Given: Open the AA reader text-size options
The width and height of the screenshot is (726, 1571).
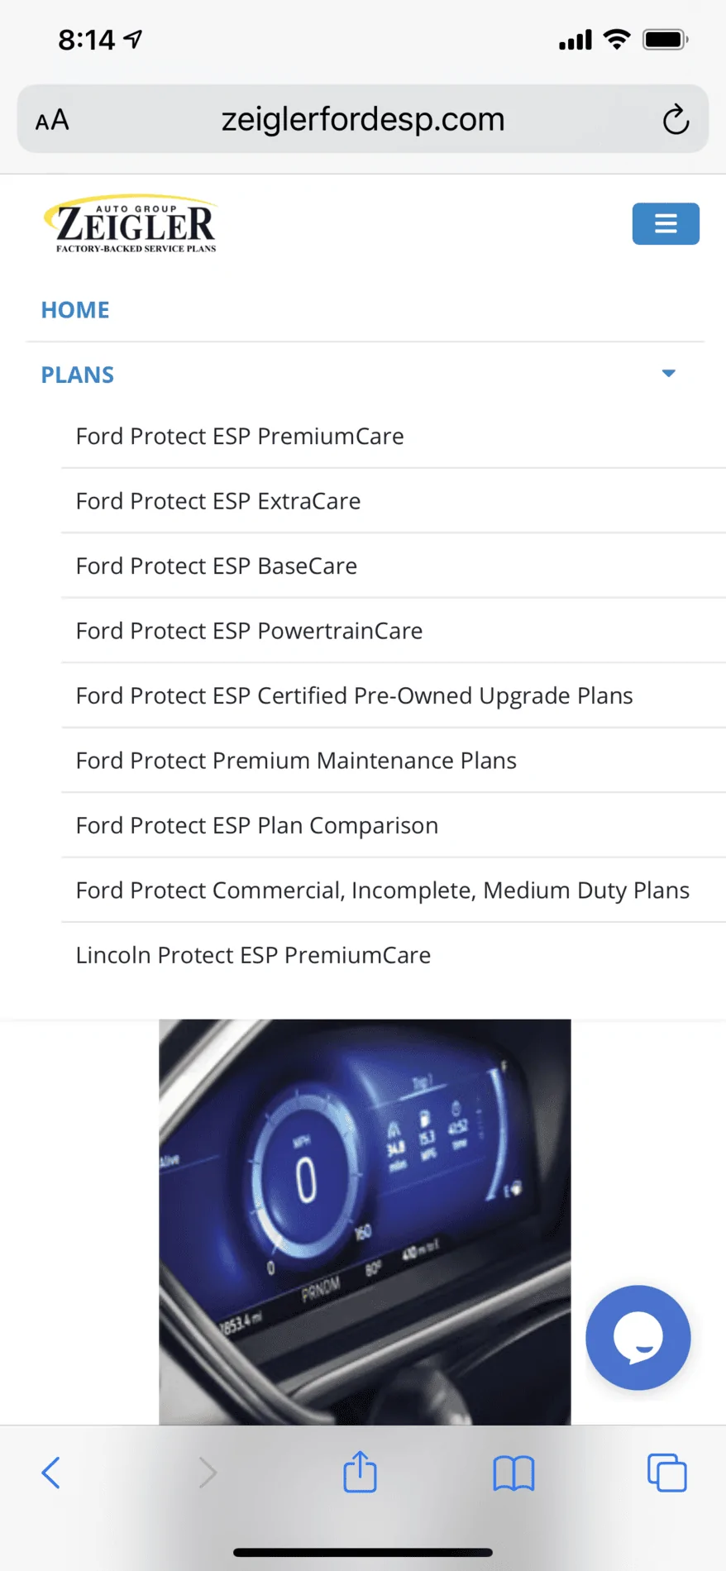Looking at the screenshot, I should point(52,121).
